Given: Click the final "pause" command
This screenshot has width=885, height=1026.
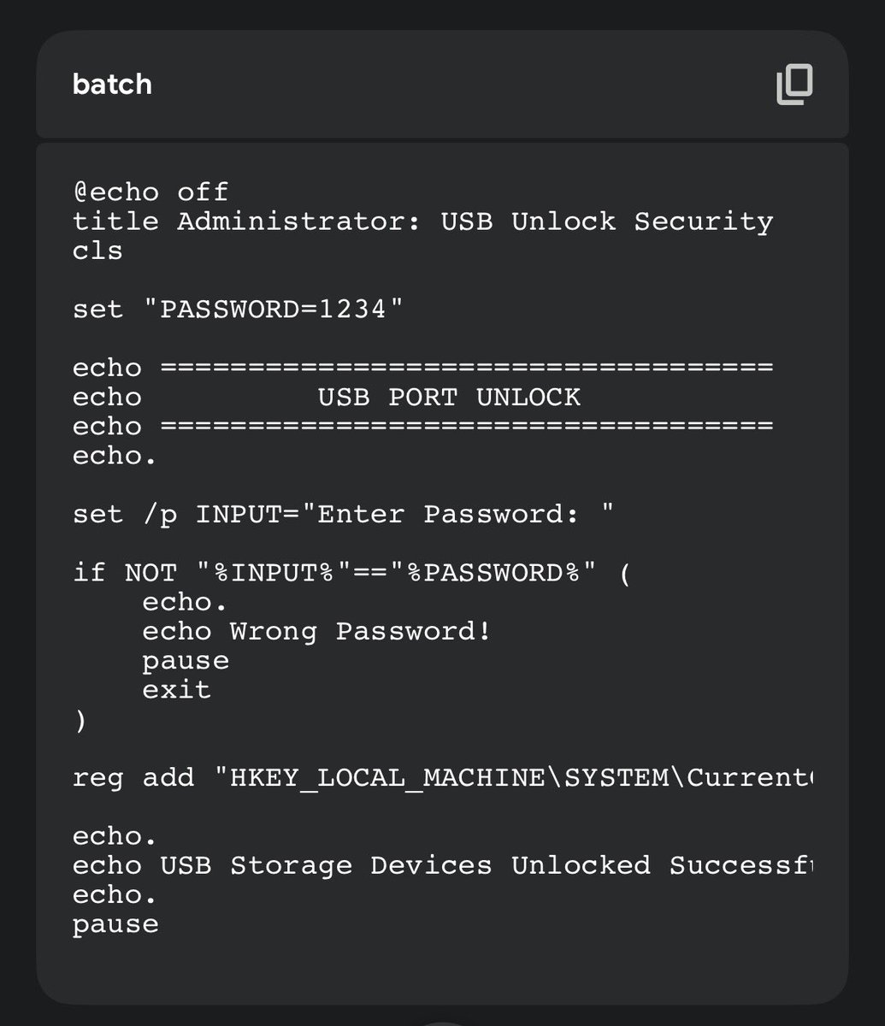Looking at the screenshot, I should [115, 924].
